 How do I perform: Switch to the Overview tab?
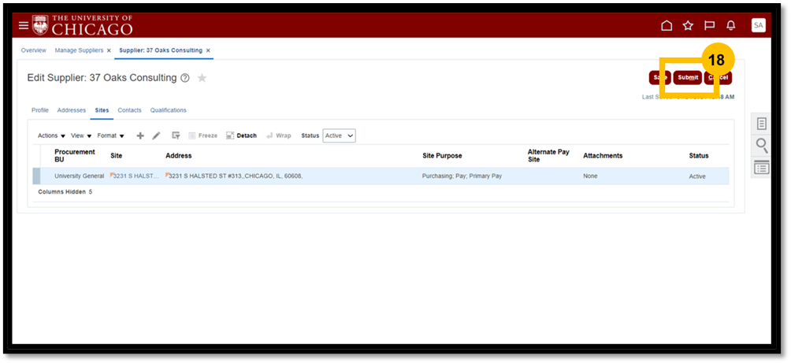point(33,50)
